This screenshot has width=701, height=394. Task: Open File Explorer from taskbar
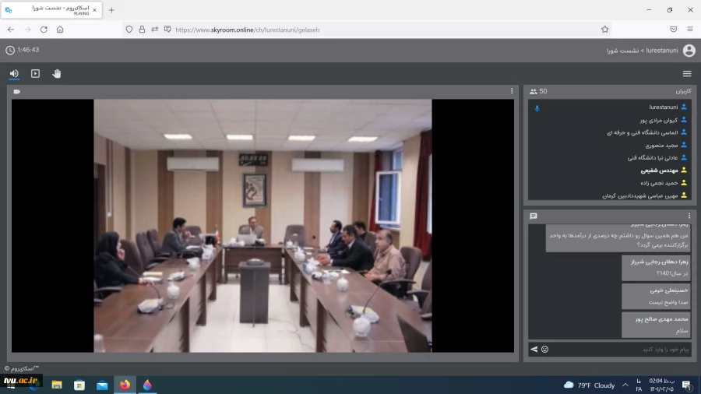(x=57, y=385)
